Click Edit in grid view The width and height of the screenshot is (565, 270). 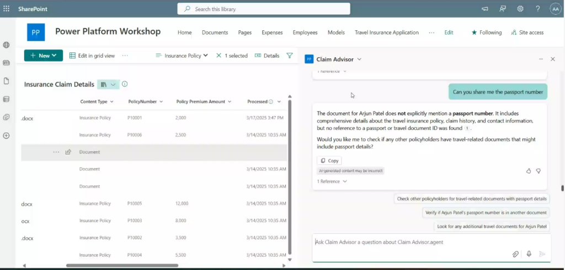[92, 56]
